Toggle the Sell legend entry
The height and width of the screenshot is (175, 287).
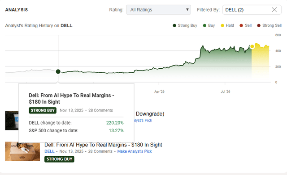point(246,25)
